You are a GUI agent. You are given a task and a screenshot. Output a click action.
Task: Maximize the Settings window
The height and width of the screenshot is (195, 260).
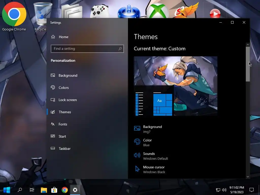[232, 22]
